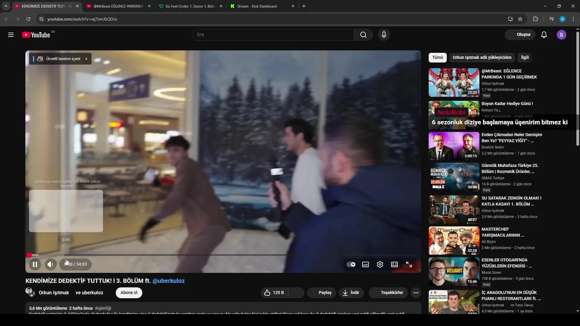The width and height of the screenshot is (580, 326).
Task: Like the video with 125 B
Action: [x=274, y=292]
